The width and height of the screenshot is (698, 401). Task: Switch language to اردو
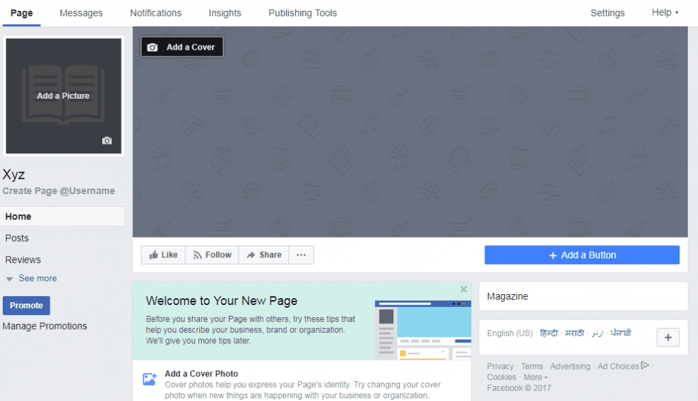597,334
